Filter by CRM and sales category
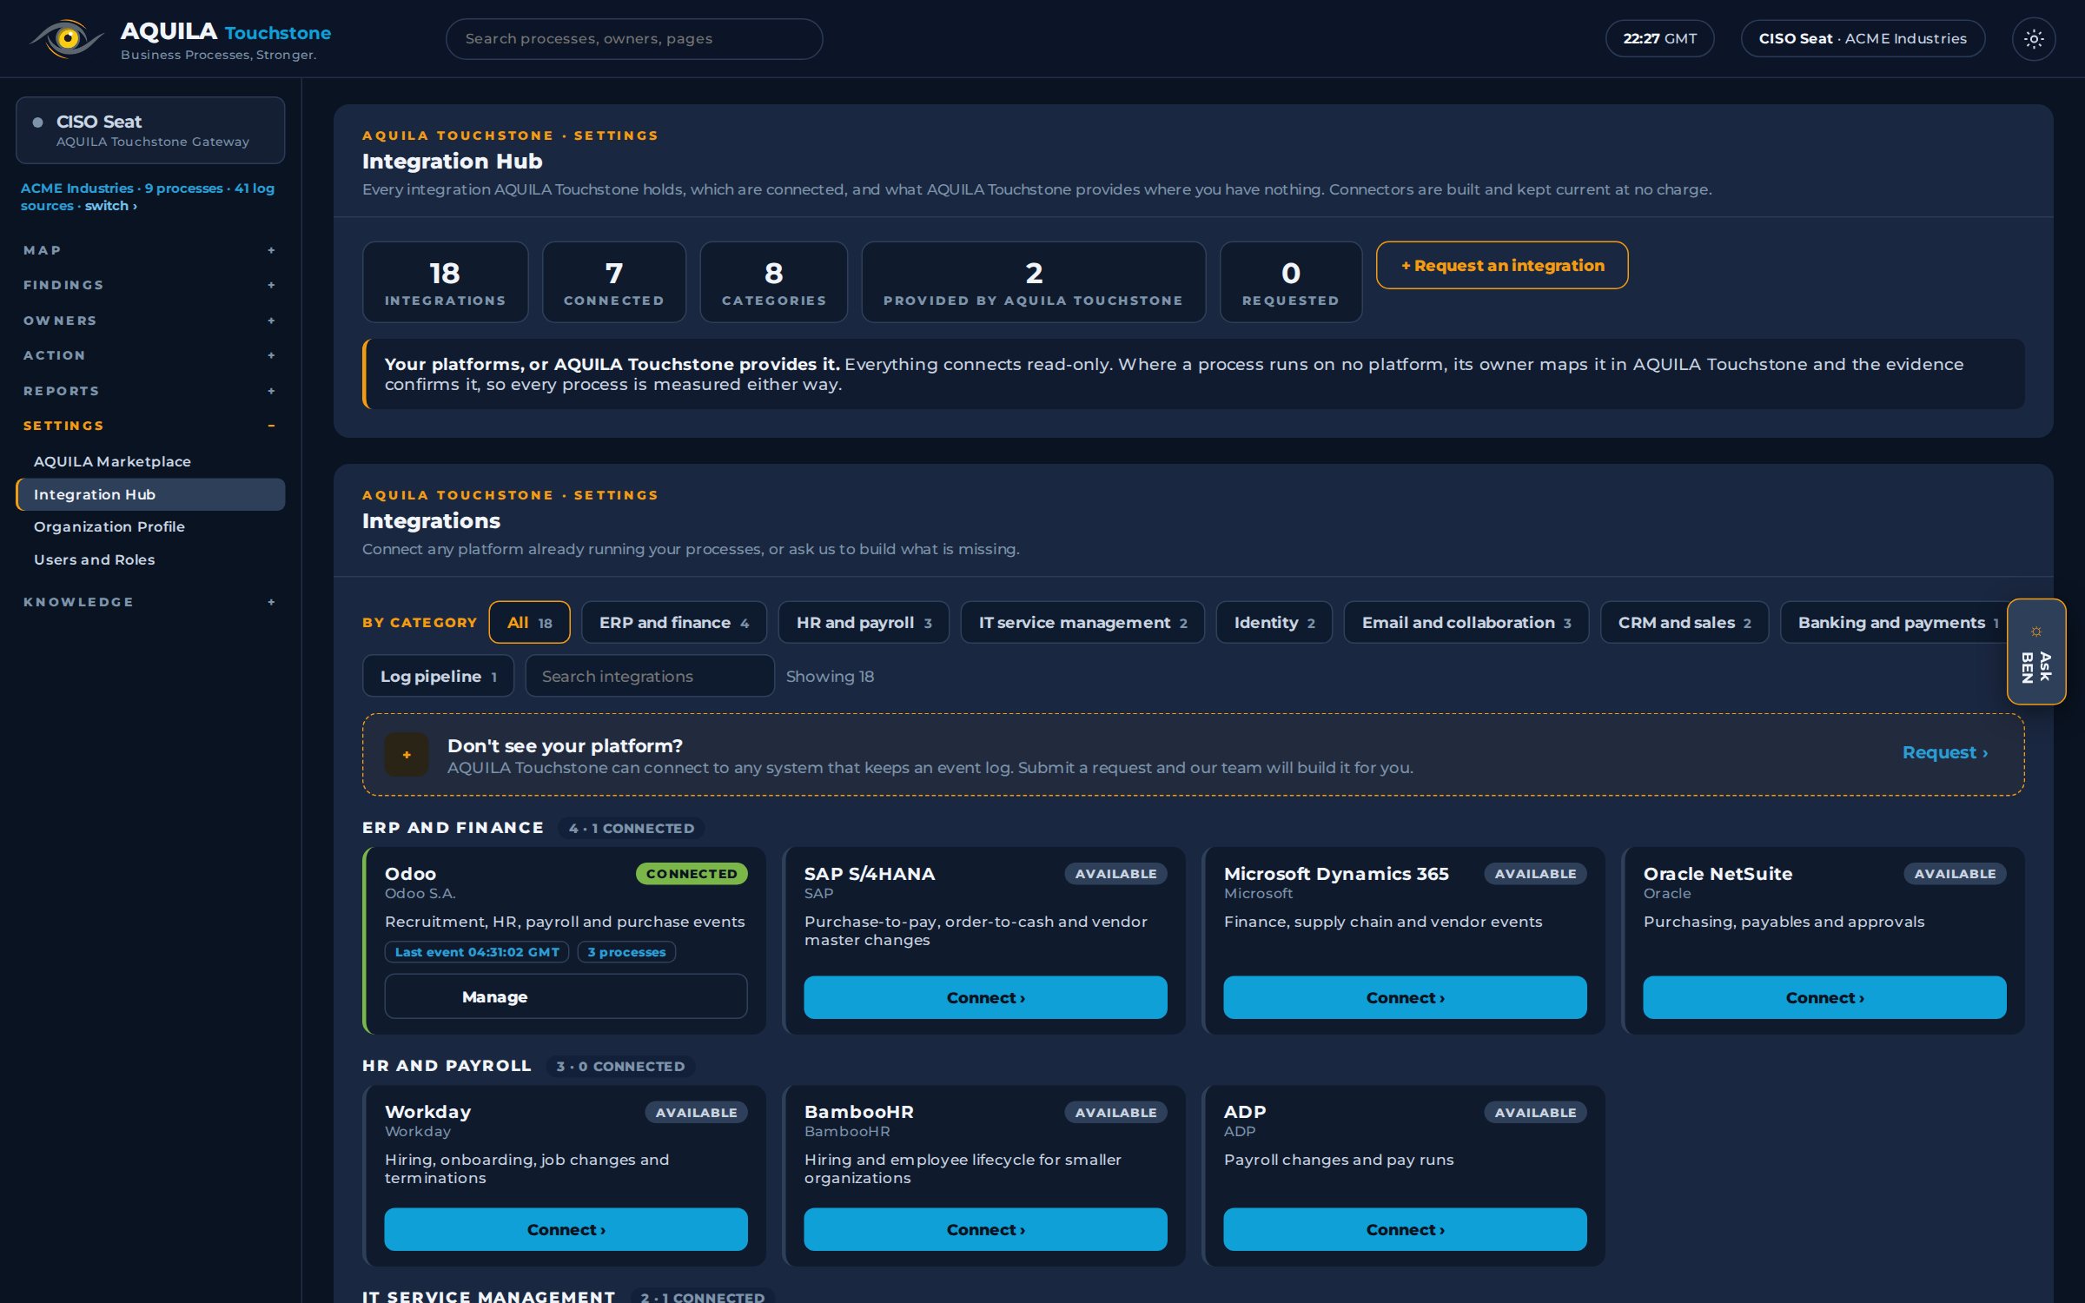Viewport: 2085px width, 1303px height. point(1685,623)
